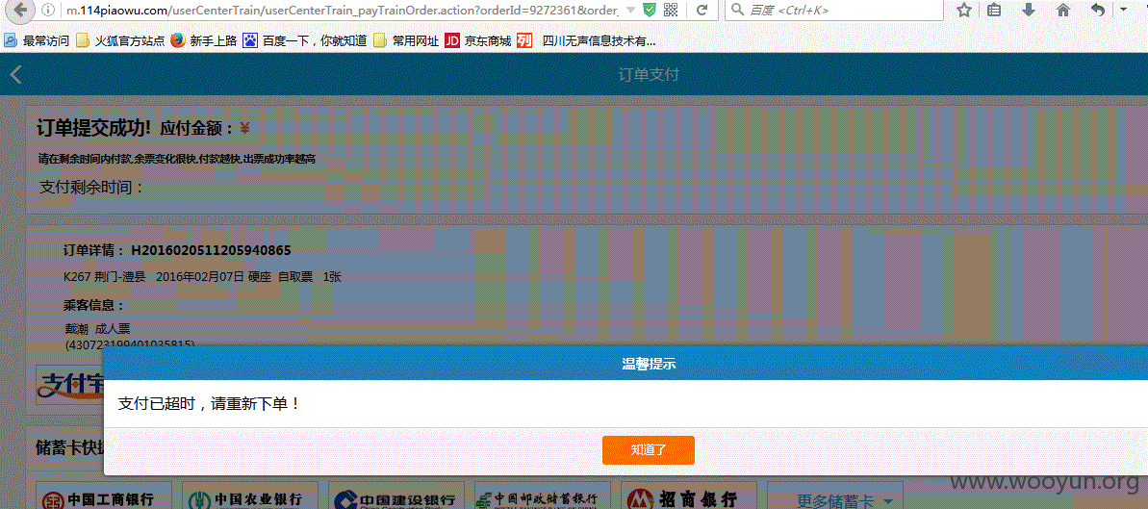Click the 订单提交成功! heading
This screenshot has height=509, width=1148.
93,128
